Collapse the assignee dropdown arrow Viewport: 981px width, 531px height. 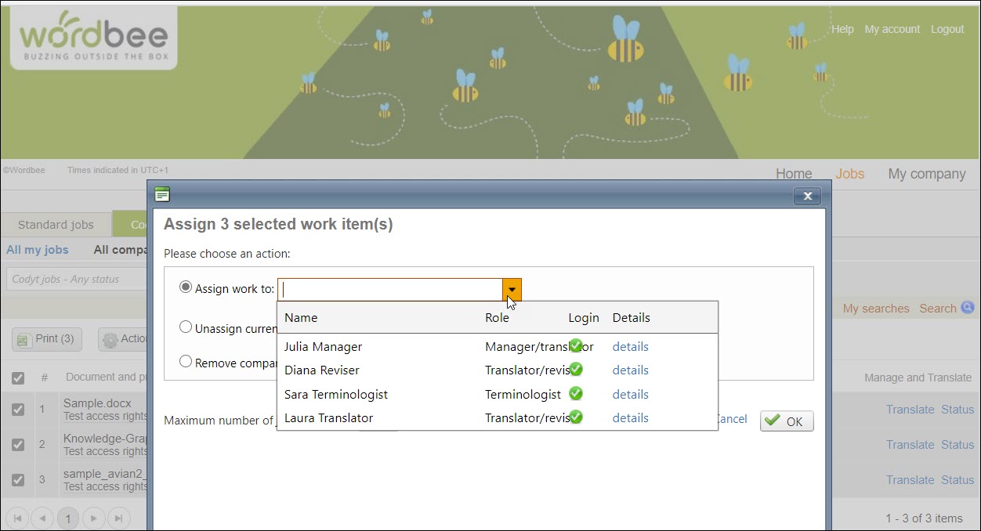512,290
